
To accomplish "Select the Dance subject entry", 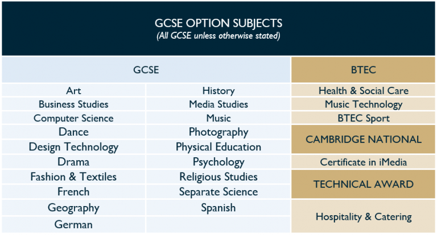I will click(73, 132).
